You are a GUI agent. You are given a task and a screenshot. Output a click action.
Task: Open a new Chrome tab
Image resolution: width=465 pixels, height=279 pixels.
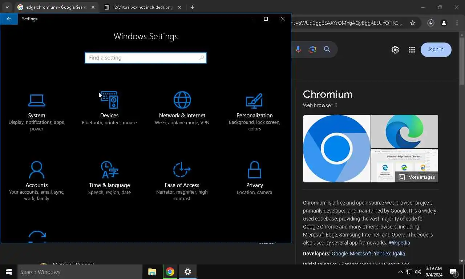point(193,7)
